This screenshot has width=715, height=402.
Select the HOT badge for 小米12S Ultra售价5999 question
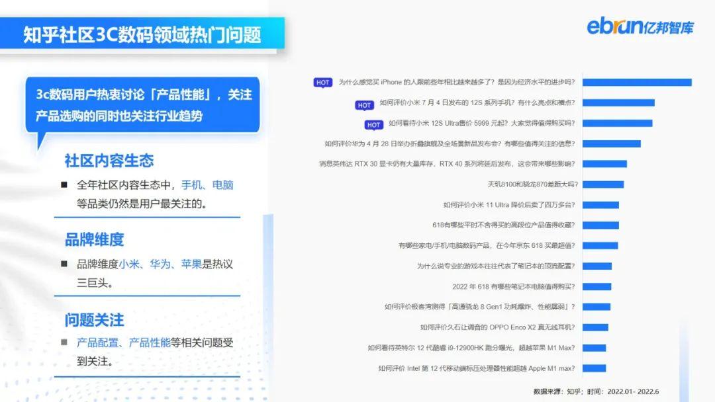pyautogui.click(x=373, y=124)
